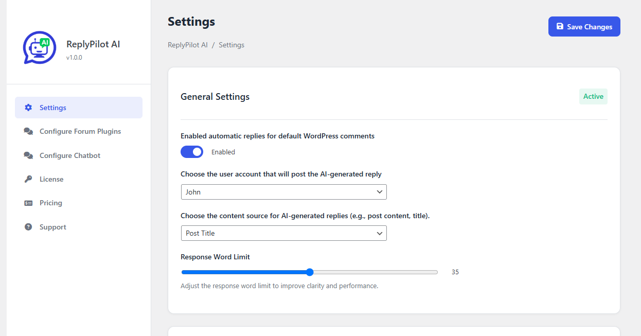The height and width of the screenshot is (336, 641).
Task: Click the Configure Forum Plugins chat icon
Action: tap(28, 131)
